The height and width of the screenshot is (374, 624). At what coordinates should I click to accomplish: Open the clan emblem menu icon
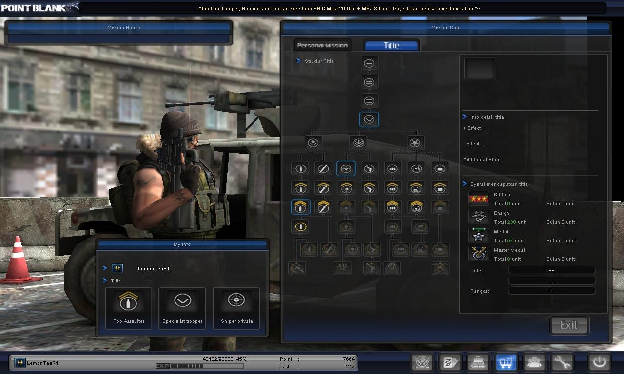(423, 362)
